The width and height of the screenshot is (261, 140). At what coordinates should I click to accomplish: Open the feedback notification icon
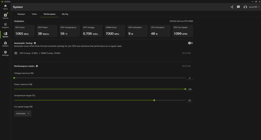(x=238, y=7)
